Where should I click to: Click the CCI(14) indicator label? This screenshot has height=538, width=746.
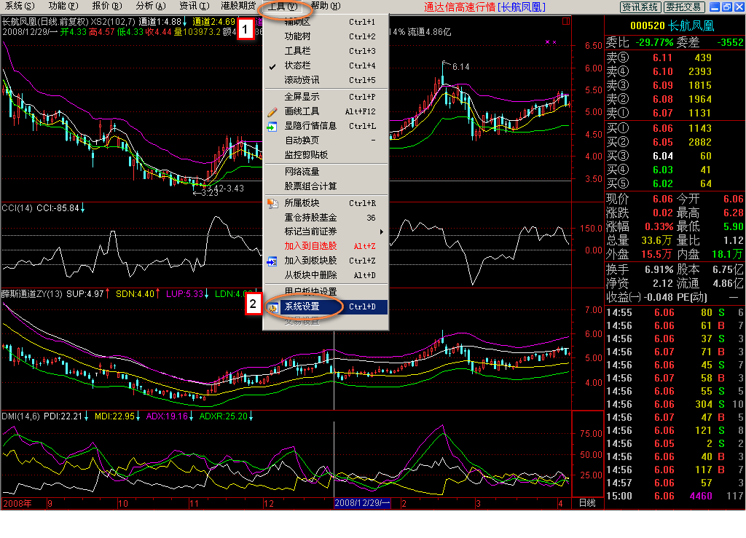click(x=17, y=208)
